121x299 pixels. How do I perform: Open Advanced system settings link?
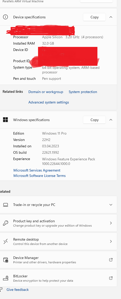[48, 102]
